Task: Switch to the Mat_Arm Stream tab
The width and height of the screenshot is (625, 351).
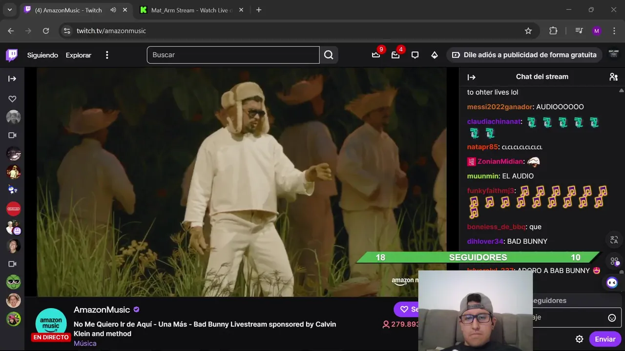Action: point(191,10)
